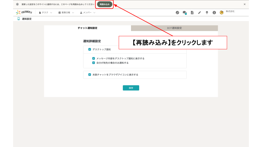Expand the タスク dropdown menu
The height and width of the screenshot is (147, 262).
(x=46, y=13)
